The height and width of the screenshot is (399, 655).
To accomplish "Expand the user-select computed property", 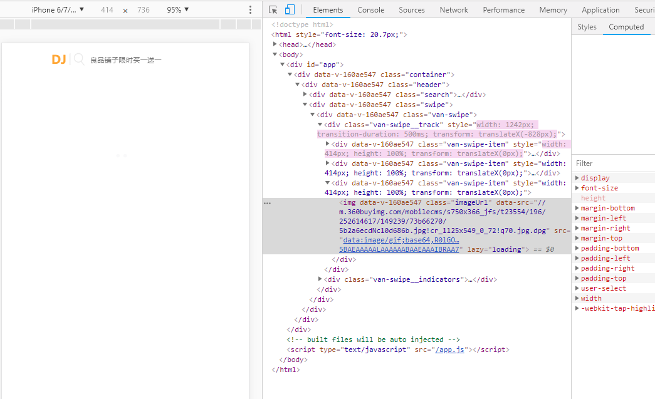I will [577, 288].
